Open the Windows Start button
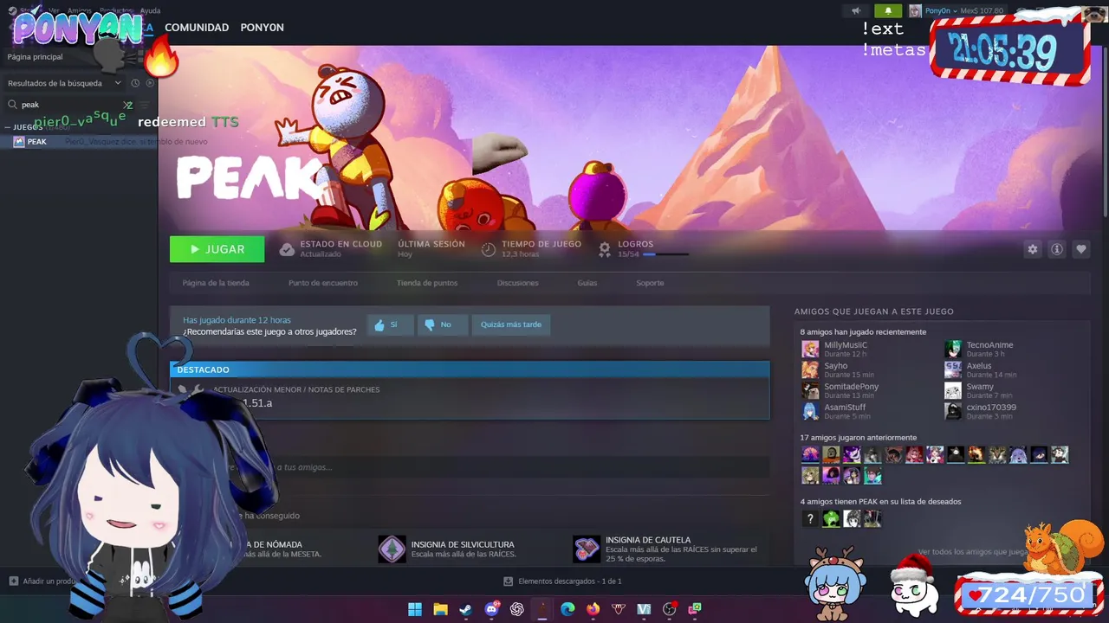Image resolution: width=1109 pixels, height=623 pixels. [x=415, y=609]
